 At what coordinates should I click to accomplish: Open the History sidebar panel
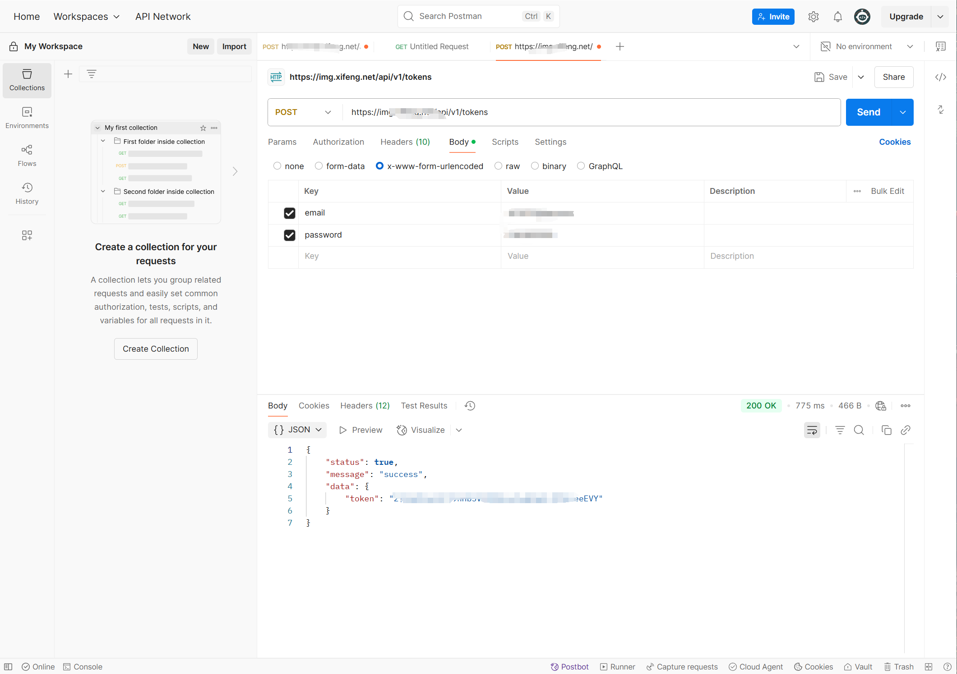(x=27, y=193)
